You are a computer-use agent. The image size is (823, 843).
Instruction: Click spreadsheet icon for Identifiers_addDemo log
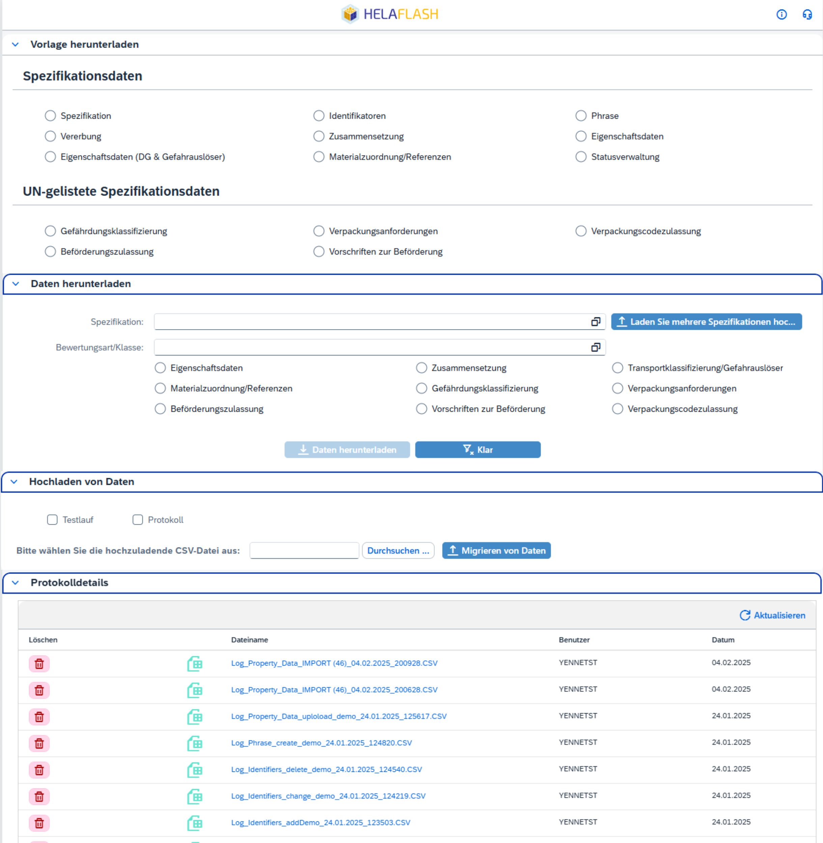pyautogui.click(x=195, y=823)
